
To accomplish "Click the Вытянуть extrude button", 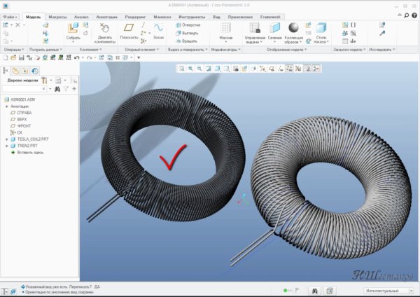I will tap(187, 33).
